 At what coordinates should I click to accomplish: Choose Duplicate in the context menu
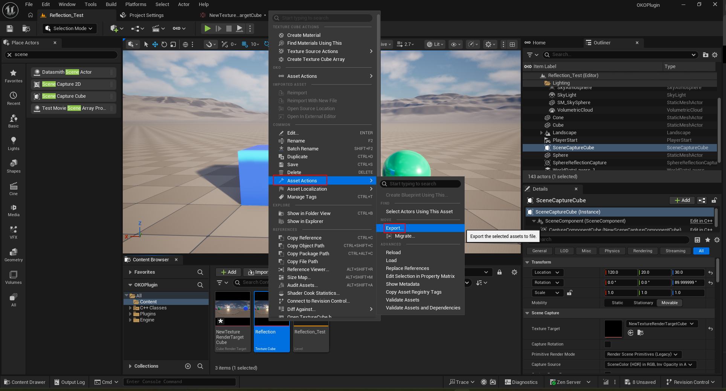(x=297, y=157)
